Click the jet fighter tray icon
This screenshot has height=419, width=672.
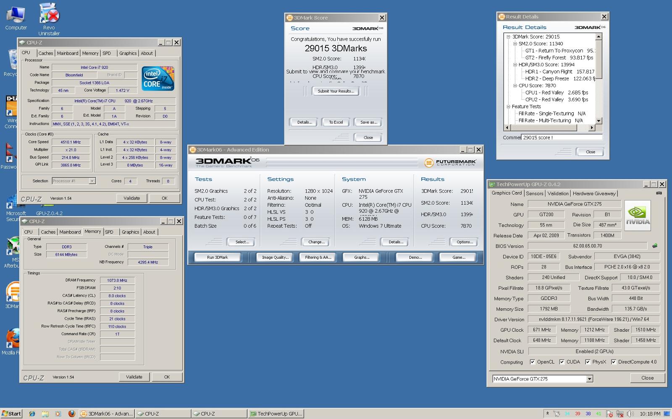[x=556, y=414]
